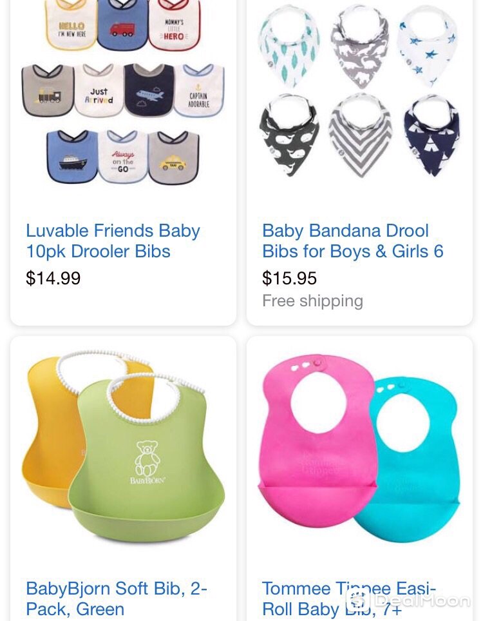Tap the bandana drool bibs product image

pos(359,90)
